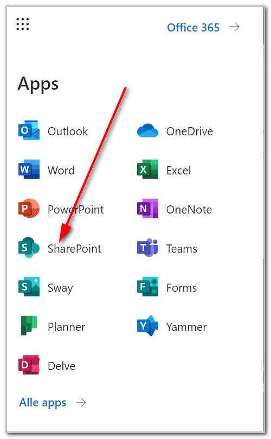Launch Teams via its icon
The height and width of the screenshot is (439, 271).
click(x=147, y=248)
